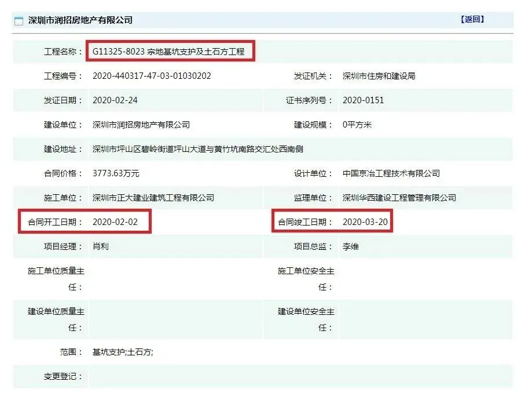Click the 证书序列号 label

[309, 100]
